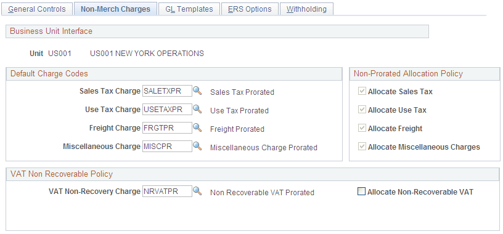503x234 pixels.
Task: Focus Freight Charge field FRGTPR
Action: pos(167,128)
